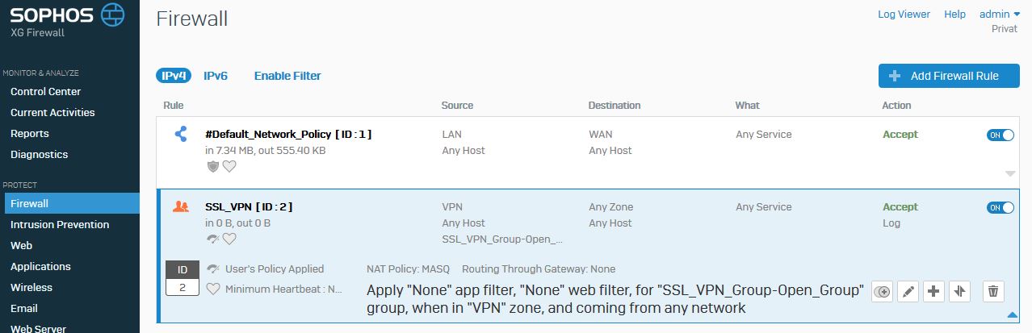Open Intrusion Prevention in sidebar

tap(60, 224)
